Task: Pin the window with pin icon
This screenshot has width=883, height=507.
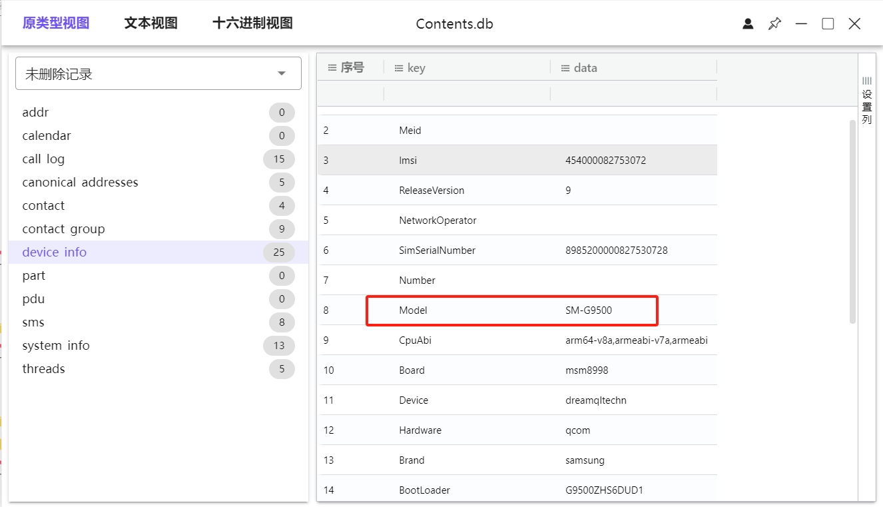Action: point(774,24)
